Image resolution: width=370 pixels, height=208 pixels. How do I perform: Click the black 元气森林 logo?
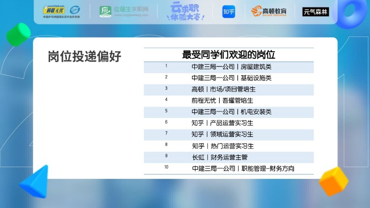[x=315, y=12]
